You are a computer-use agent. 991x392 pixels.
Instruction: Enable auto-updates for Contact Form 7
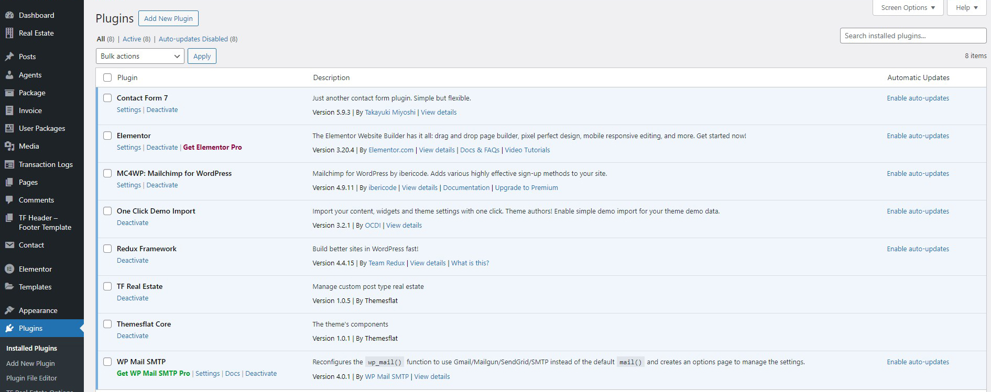point(918,98)
